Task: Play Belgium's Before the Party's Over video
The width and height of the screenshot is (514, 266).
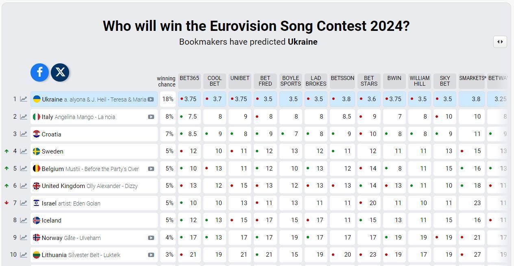Action: pos(151,169)
